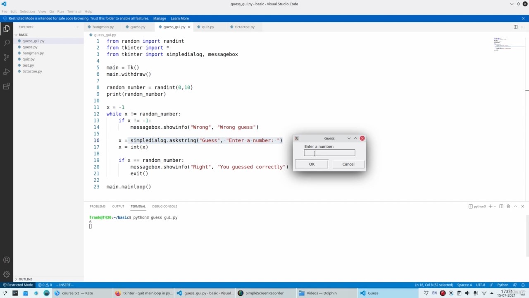Open the Extensions view
The width and height of the screenshot is (529, 298).
7,86
